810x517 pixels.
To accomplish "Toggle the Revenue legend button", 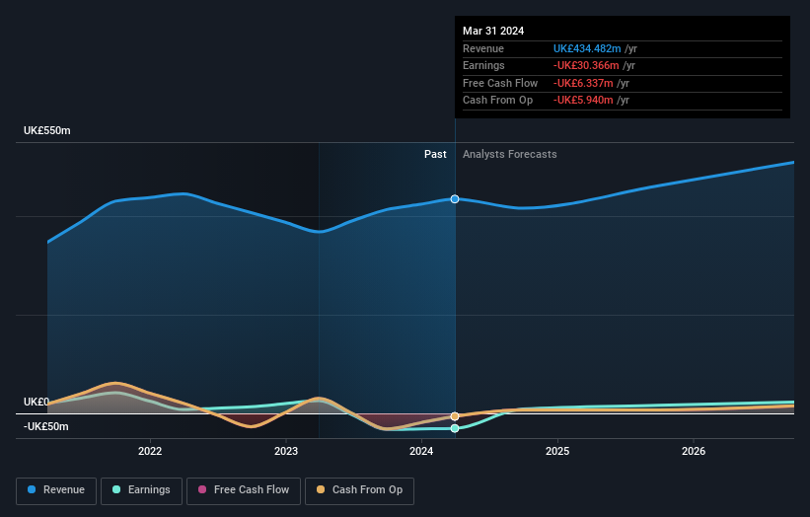I will pyautogui.click(x=56, y=490).
